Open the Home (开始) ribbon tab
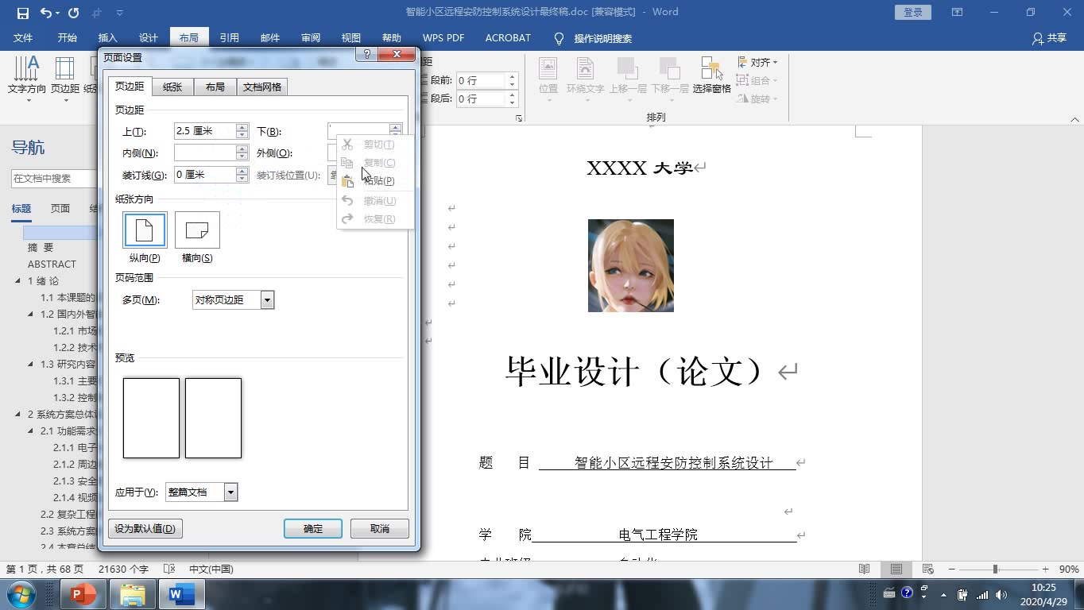The width and height of the screenshot is (1084, 610). coord(68,38)
